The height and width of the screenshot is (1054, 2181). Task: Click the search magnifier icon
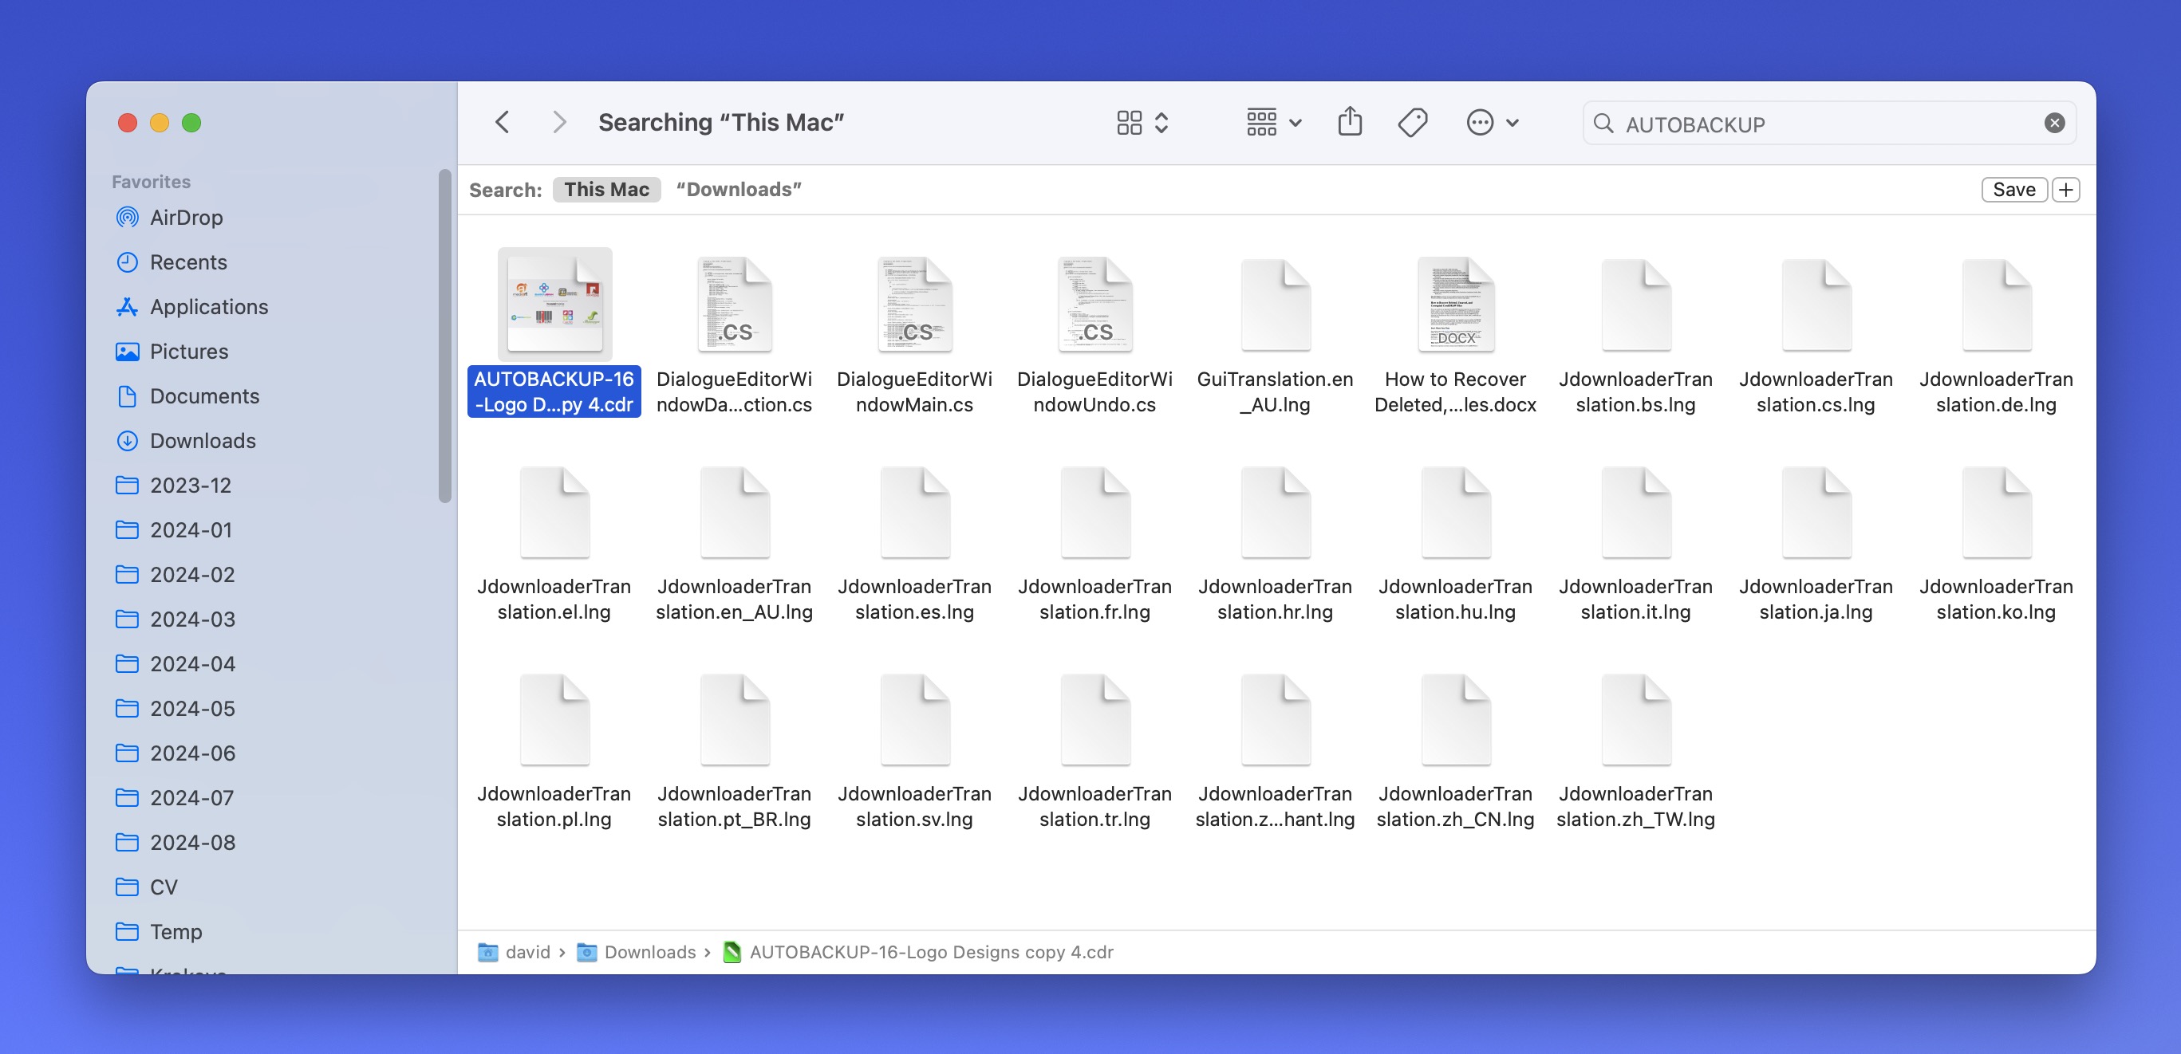pyautogui.click(x=1603, y=124)
